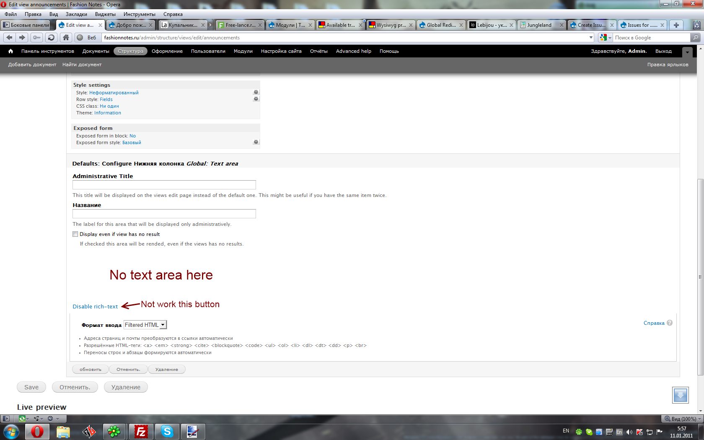This screenshot has width=704, height=440.
Task: Click the Kaspersky icon in system tray
Action: (x=639, y=432)
